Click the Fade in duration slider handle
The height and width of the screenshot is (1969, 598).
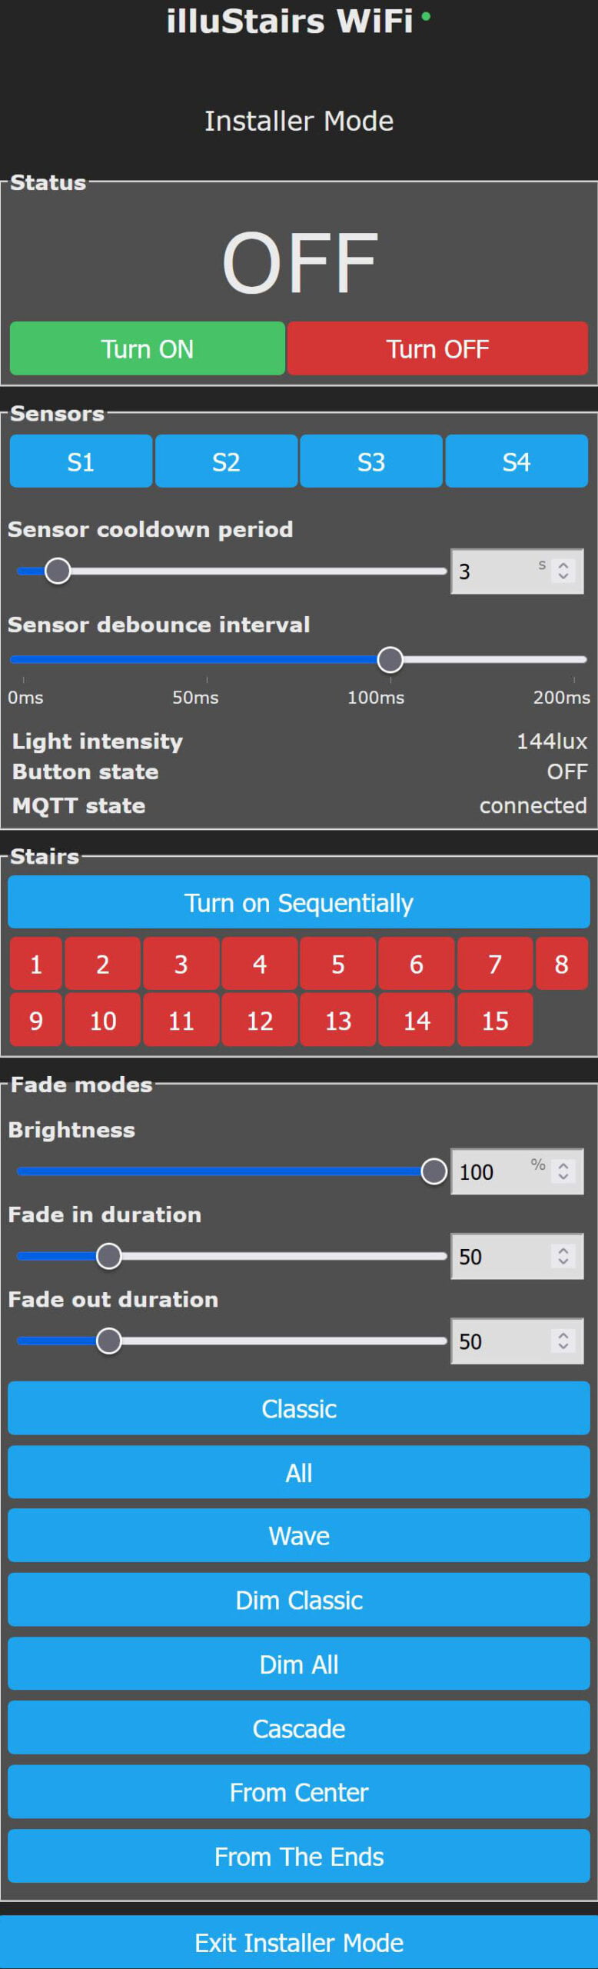coord(109,1256)
